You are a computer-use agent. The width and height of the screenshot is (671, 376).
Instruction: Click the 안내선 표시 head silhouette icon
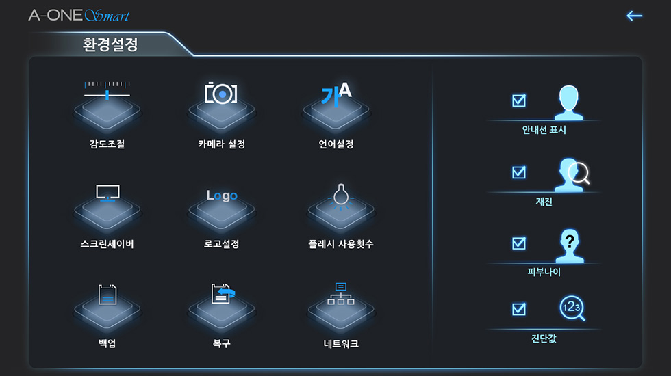[569, 103]
